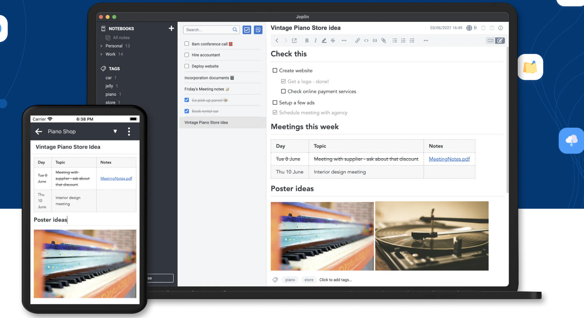Open MeetingNotes.pdf link in desktop table
Screen dimensions: 584x318
(449, 159)
